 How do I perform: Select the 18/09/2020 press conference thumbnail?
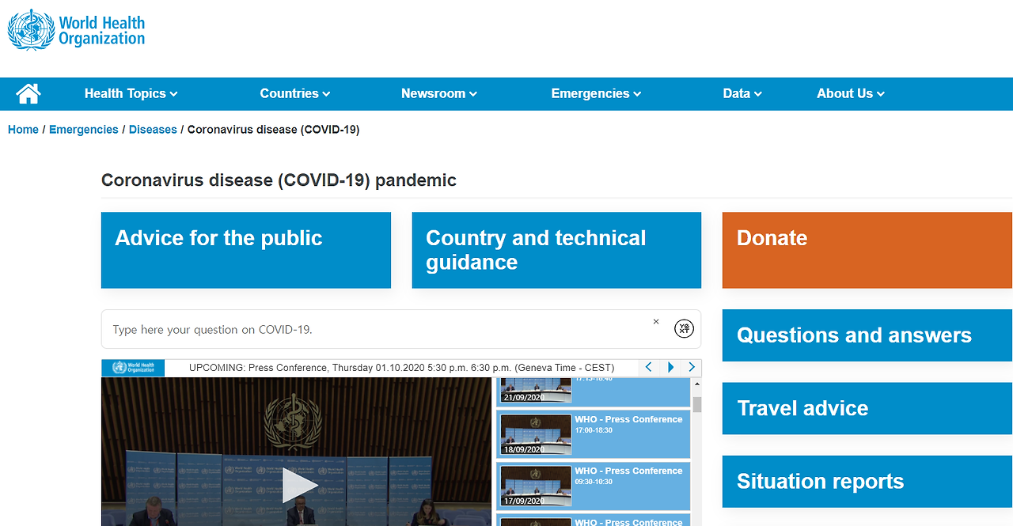[x=536, y=434]
